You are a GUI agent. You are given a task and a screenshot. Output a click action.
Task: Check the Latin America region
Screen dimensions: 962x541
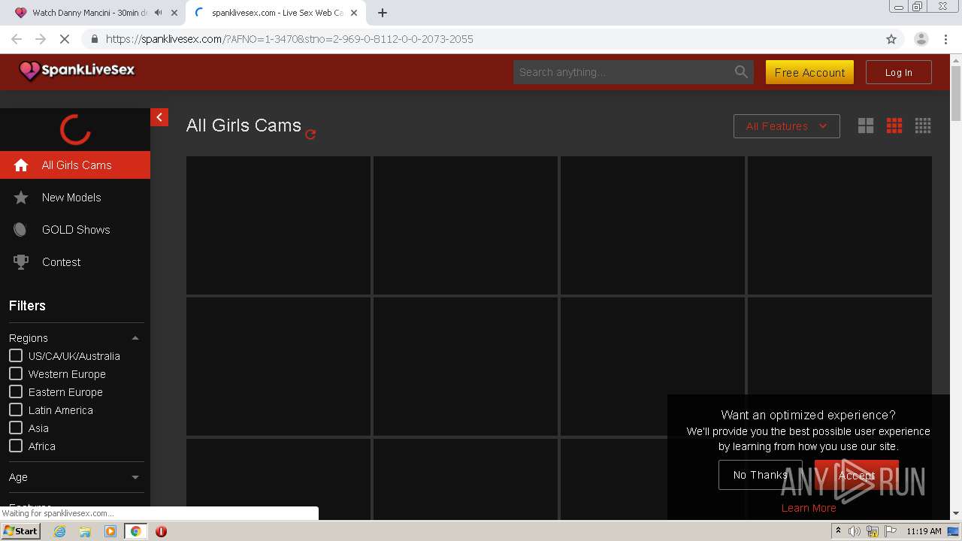pos(16,410)
